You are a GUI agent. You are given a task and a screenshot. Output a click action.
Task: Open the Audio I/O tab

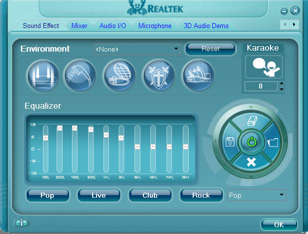(112, 26)
